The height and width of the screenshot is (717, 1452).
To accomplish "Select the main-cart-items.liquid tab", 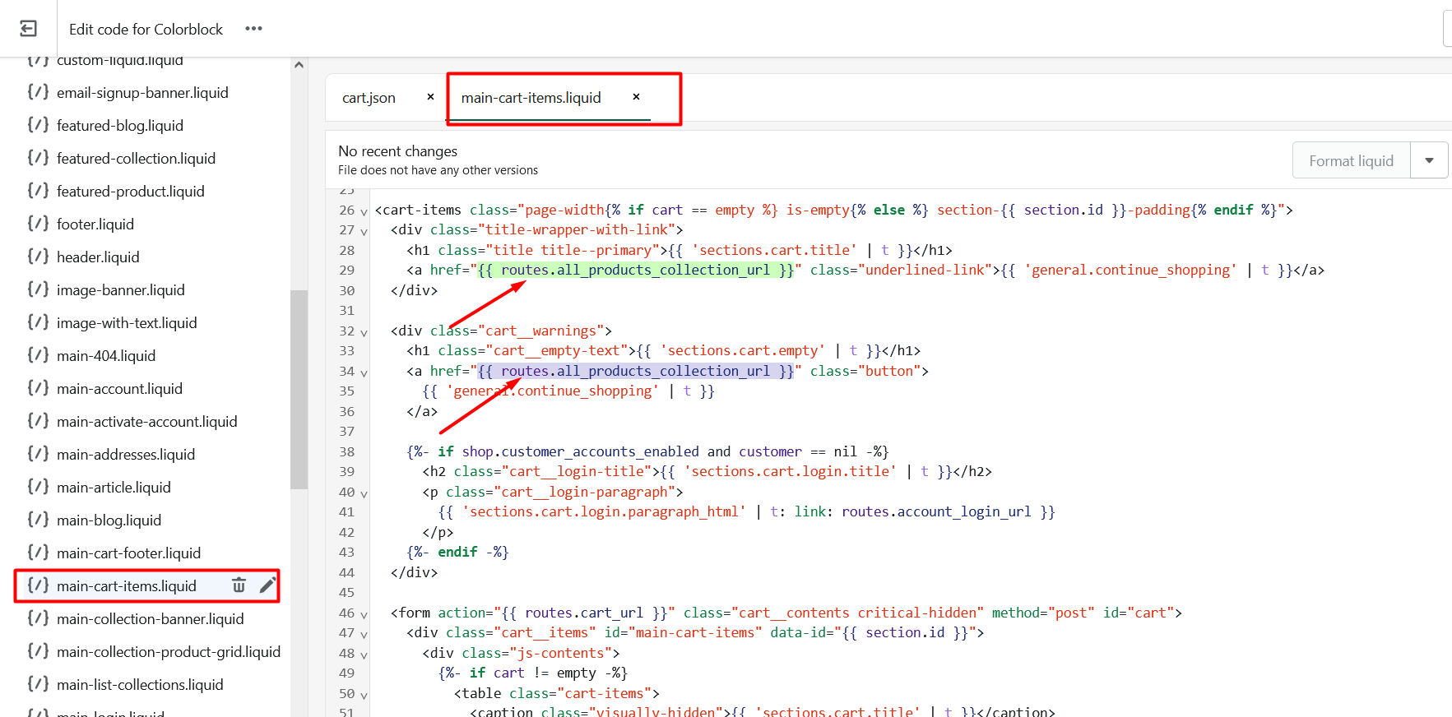I will point(531,98).
